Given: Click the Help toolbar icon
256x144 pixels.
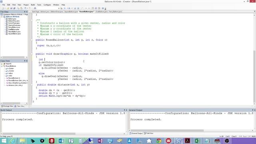Looking at the screenshot, I should 103,8.
